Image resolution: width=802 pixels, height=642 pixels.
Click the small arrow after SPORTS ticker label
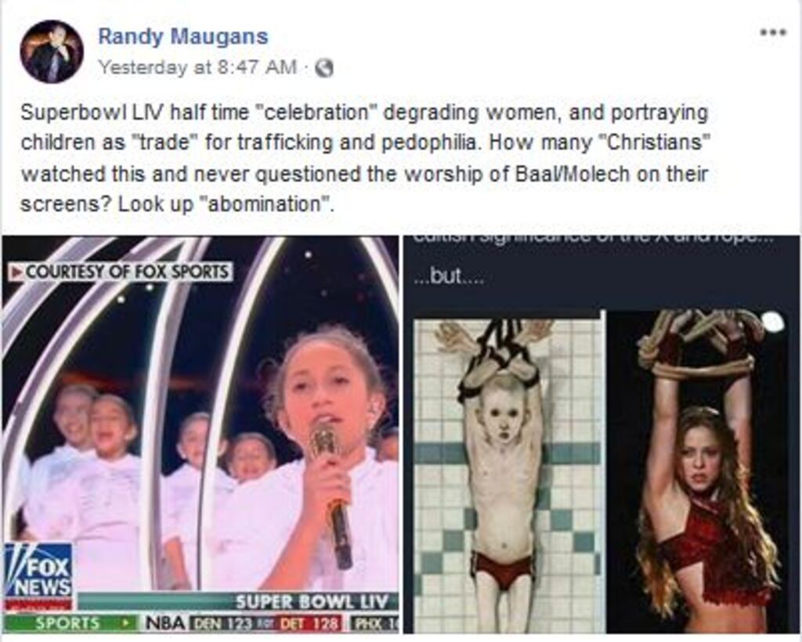(x=125, y=623)
